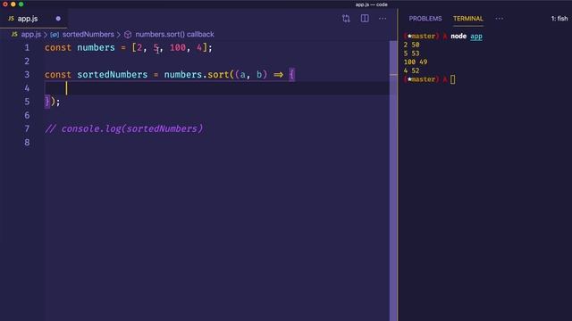The height and width of the screenshot is (321, 572).
Task: Click the unsaved dot on app.js tab
Action: coord(58,19)
